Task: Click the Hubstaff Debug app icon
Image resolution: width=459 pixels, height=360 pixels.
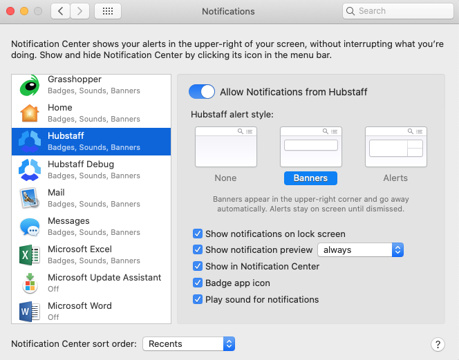Action: click(x=30, y=170)
